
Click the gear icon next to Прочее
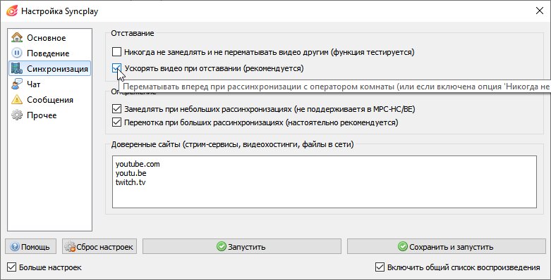coord(16,115)
